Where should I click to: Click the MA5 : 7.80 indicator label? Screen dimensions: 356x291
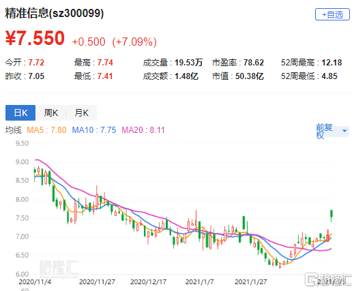[46, 130]
